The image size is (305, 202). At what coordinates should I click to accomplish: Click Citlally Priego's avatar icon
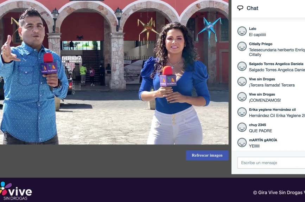[242, 46]
